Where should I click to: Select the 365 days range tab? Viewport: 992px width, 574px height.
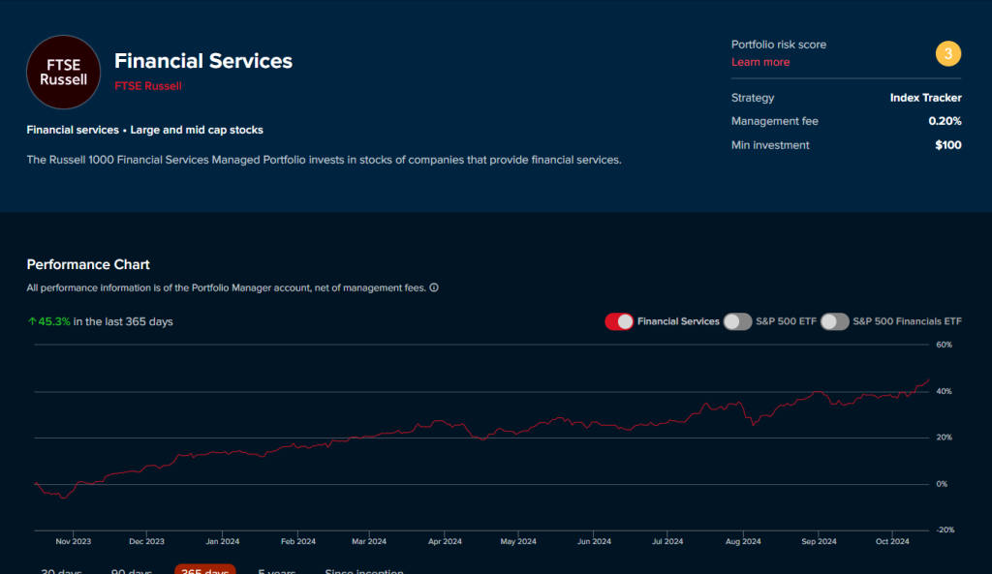tap(204, 570)
